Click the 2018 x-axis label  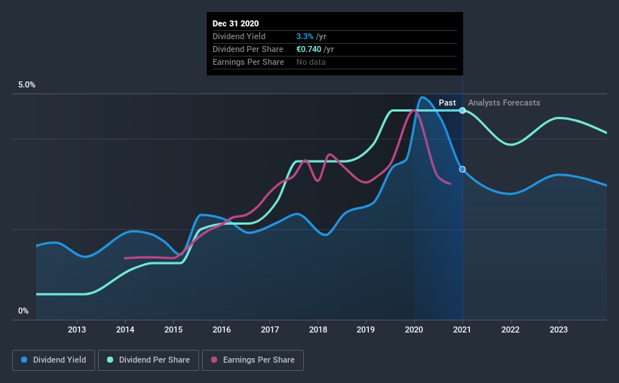pyautogui.click(x=318, y=329)
